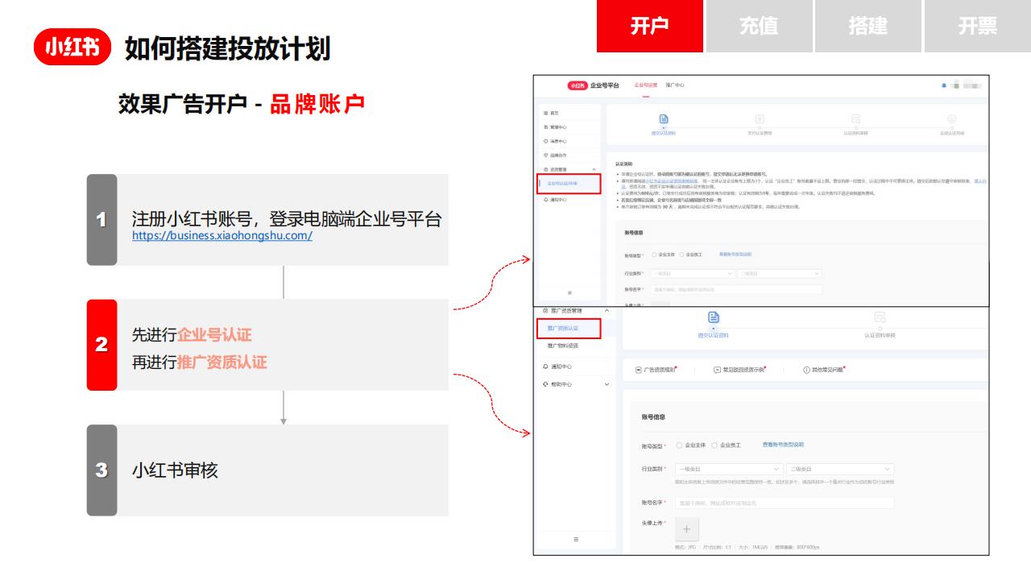Collapse the 推广资质管理 sidebar group

coord(607,311)
